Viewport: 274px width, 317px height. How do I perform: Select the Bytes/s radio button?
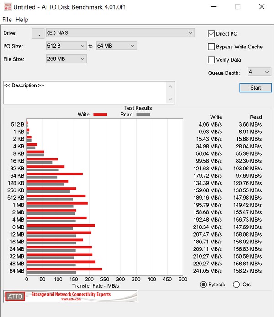tap(204, 285)
